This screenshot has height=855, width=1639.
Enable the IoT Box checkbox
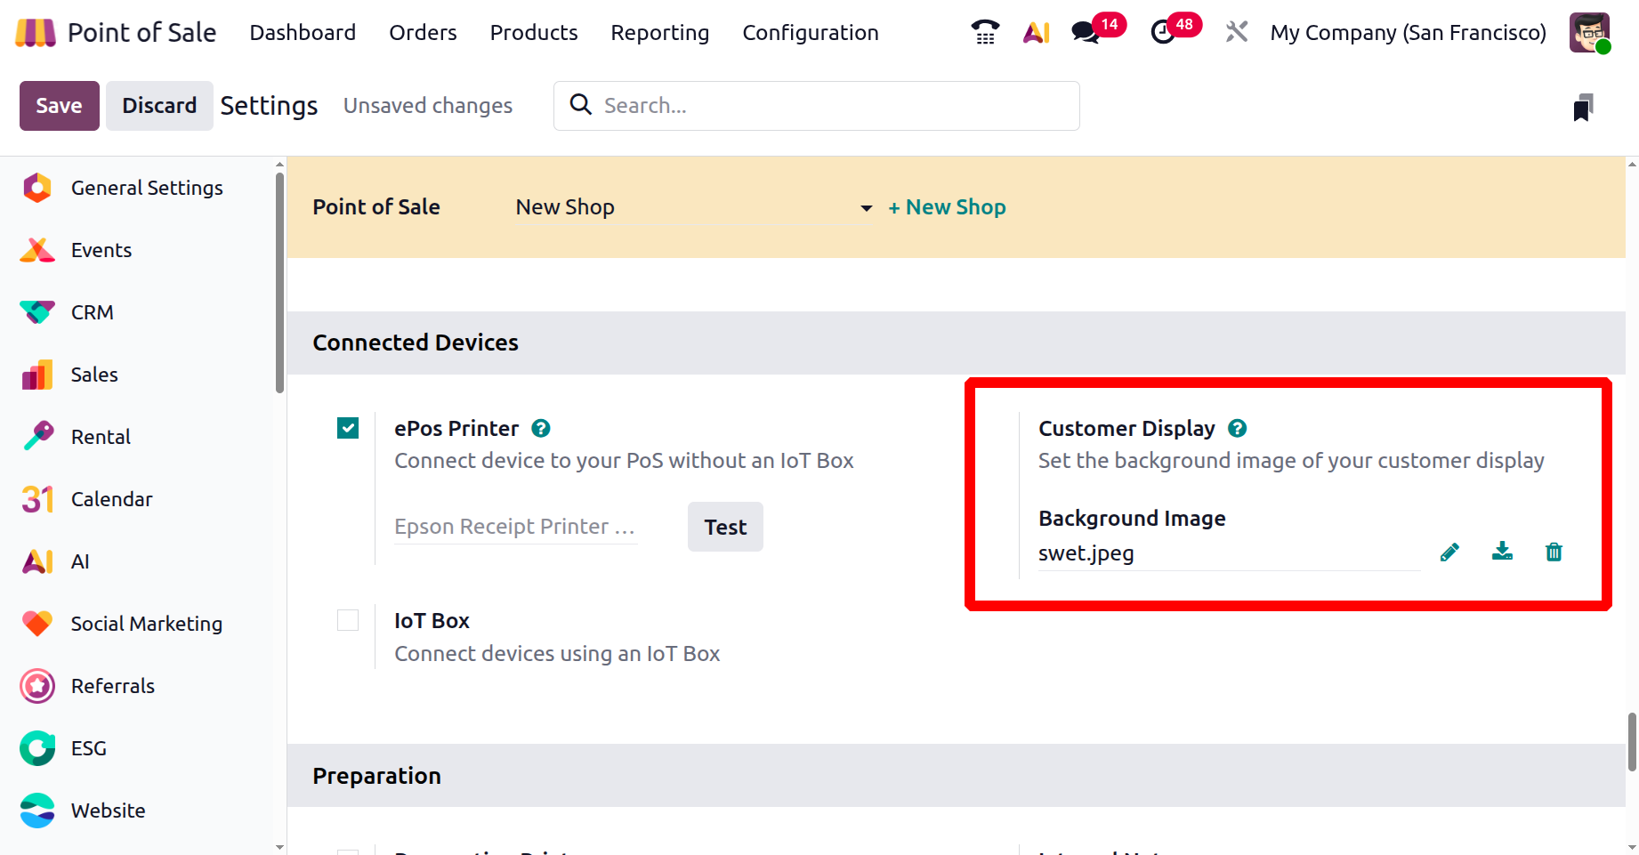pyautogui.click(x=348, y=620)
